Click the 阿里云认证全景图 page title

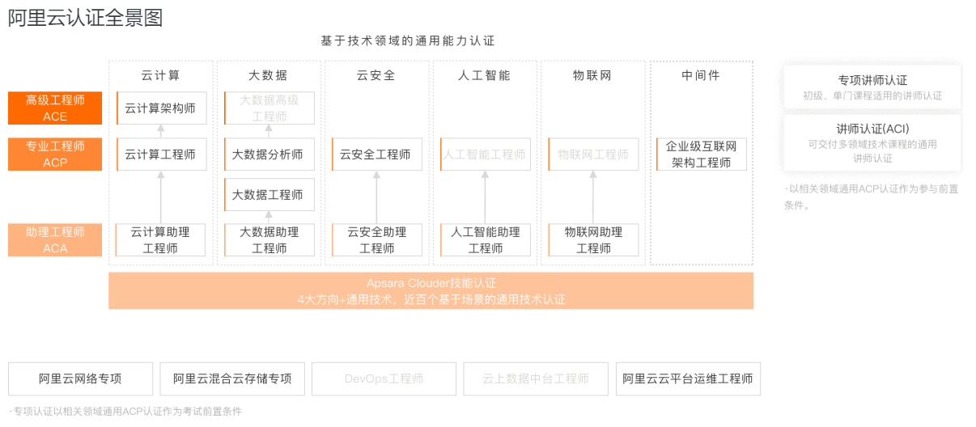tap(86, 17)
